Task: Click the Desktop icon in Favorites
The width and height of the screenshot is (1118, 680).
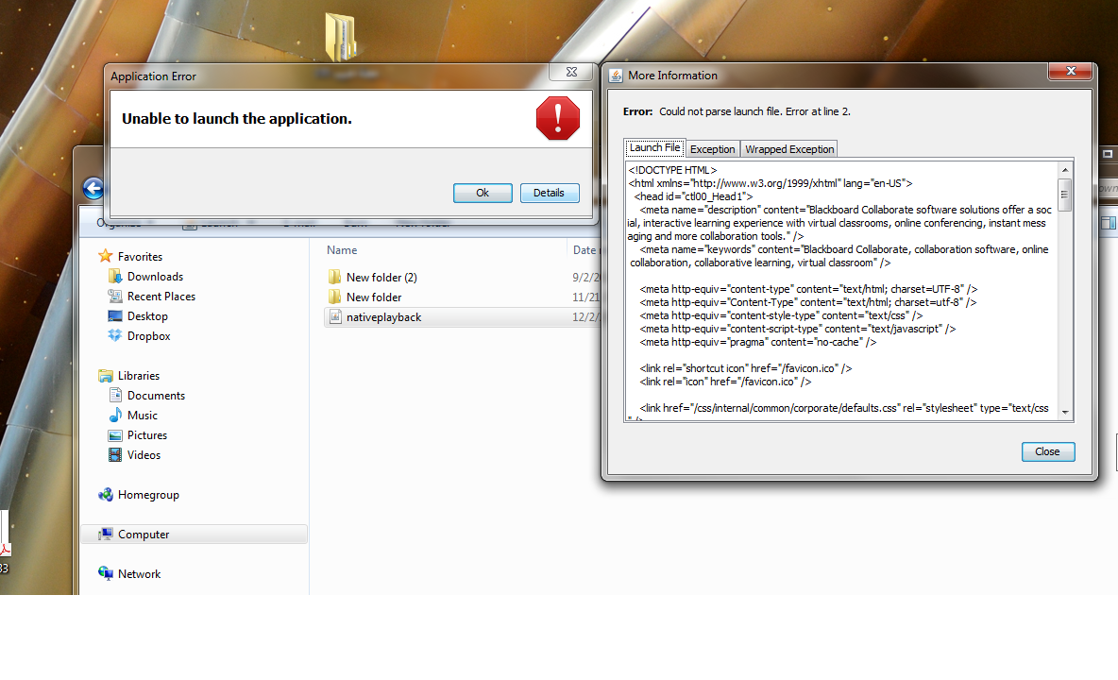Action: pos(115,315)
